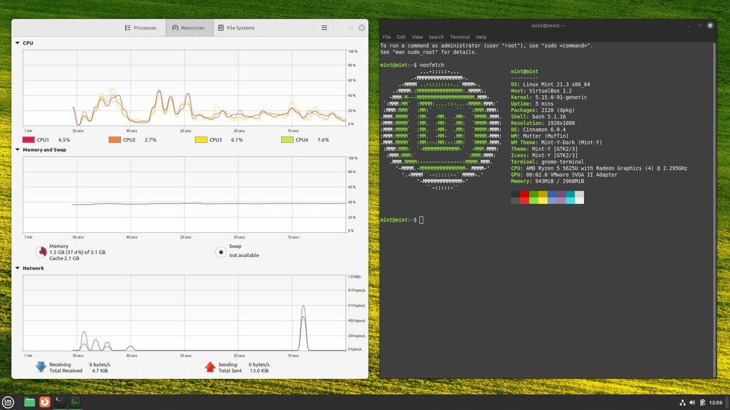Collapse the CPU section
The width and height of the screenshot is (730, 410).
[17, 43]
